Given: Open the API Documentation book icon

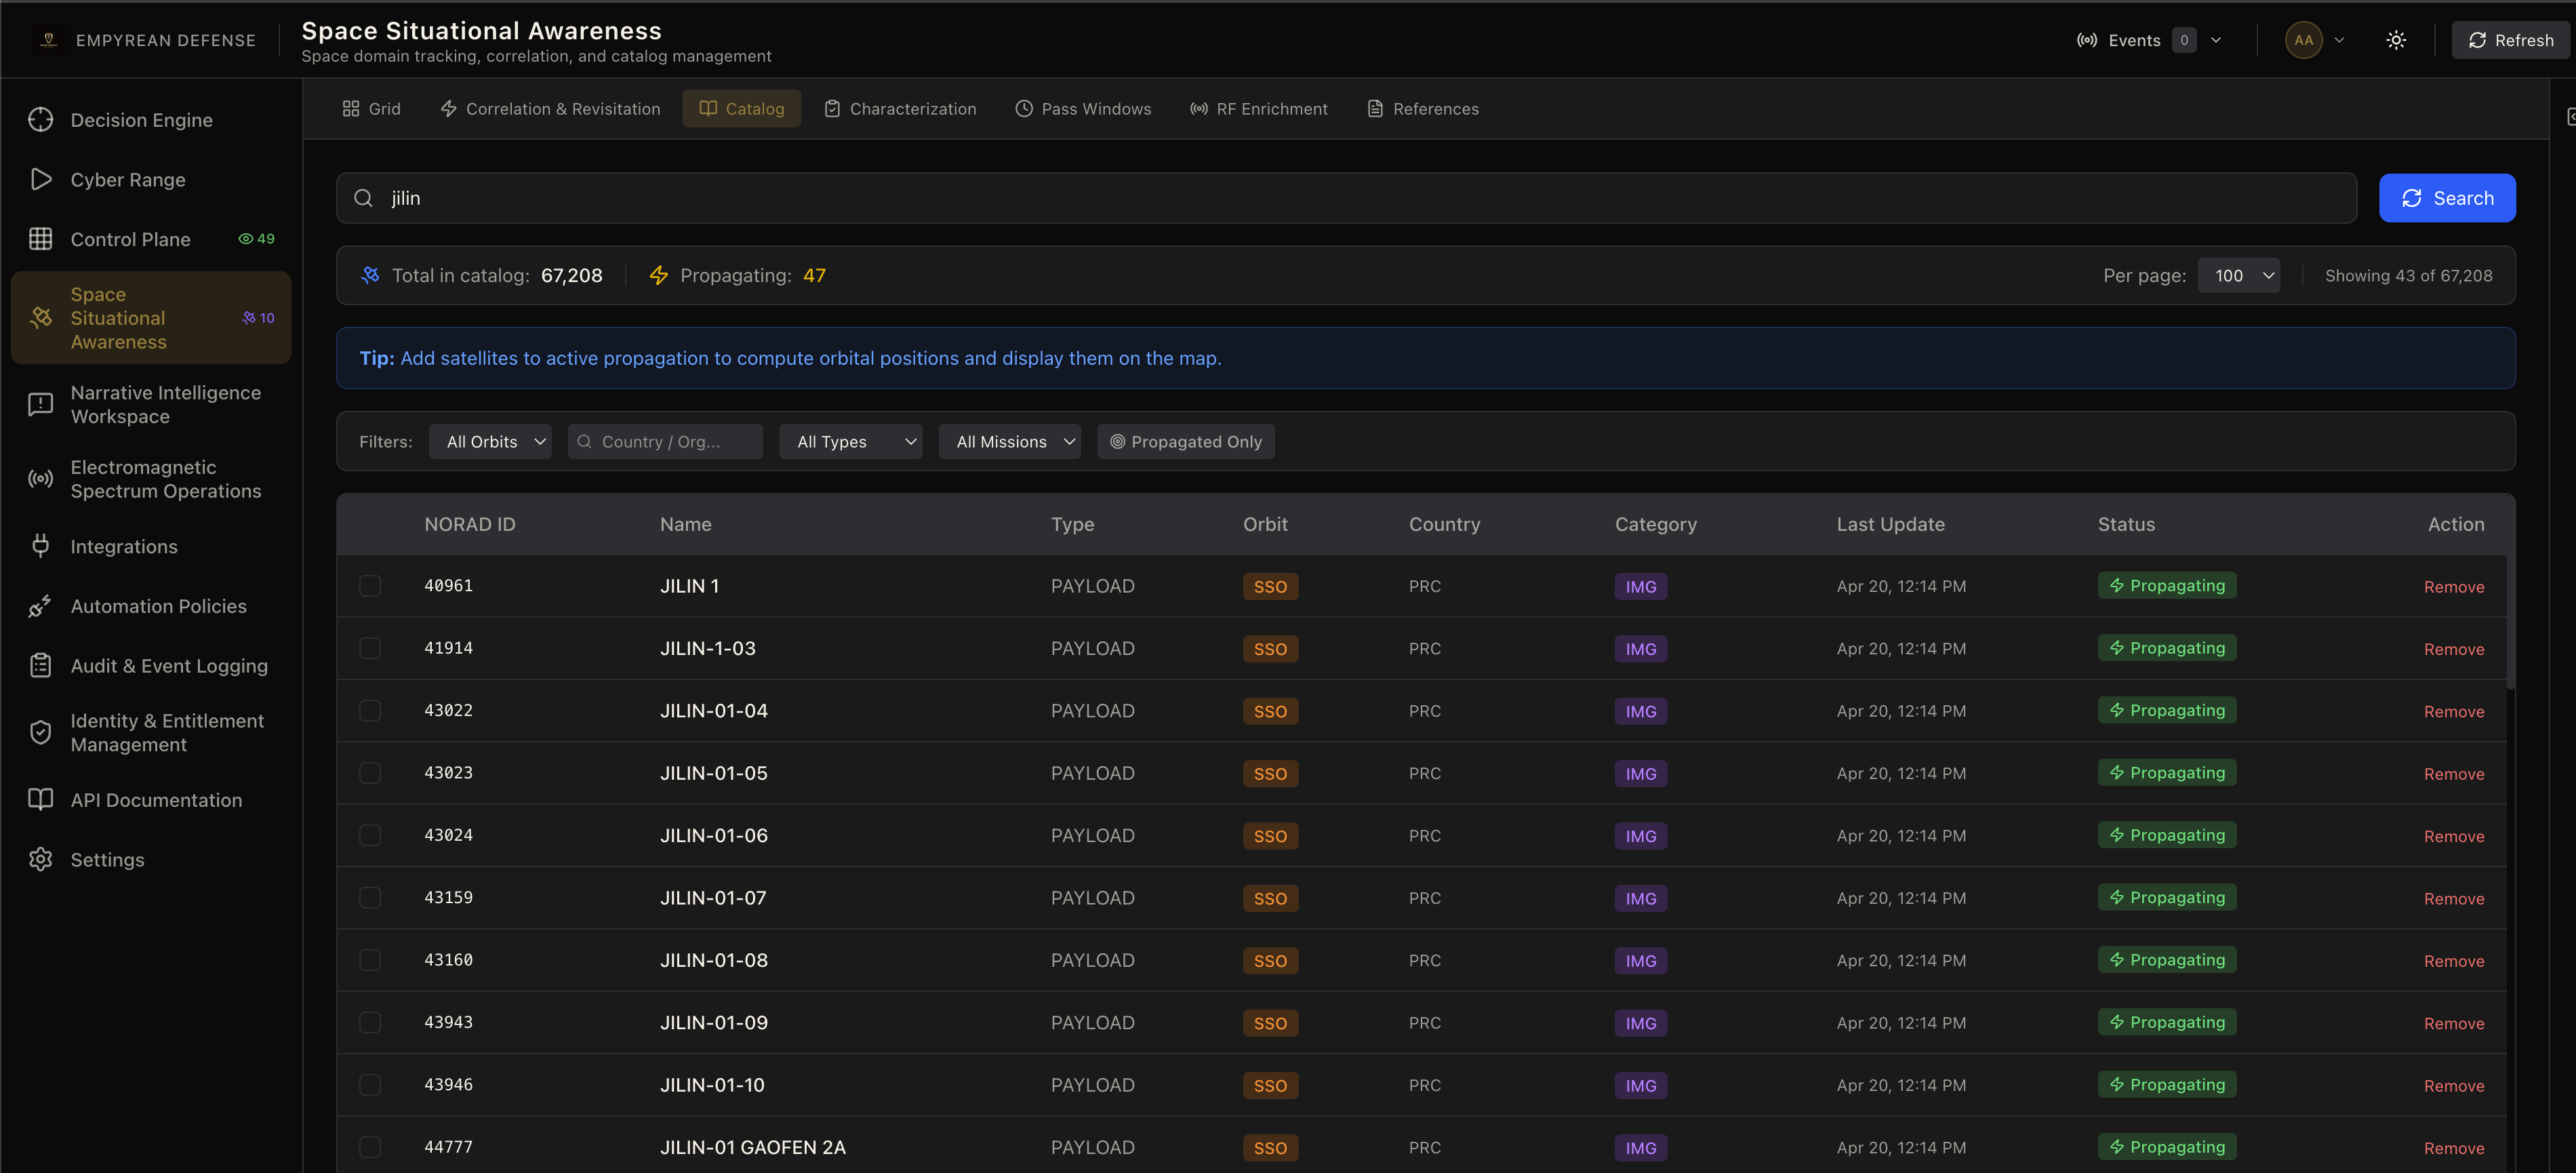Looking at the screenshot, I should coord(40,800).
